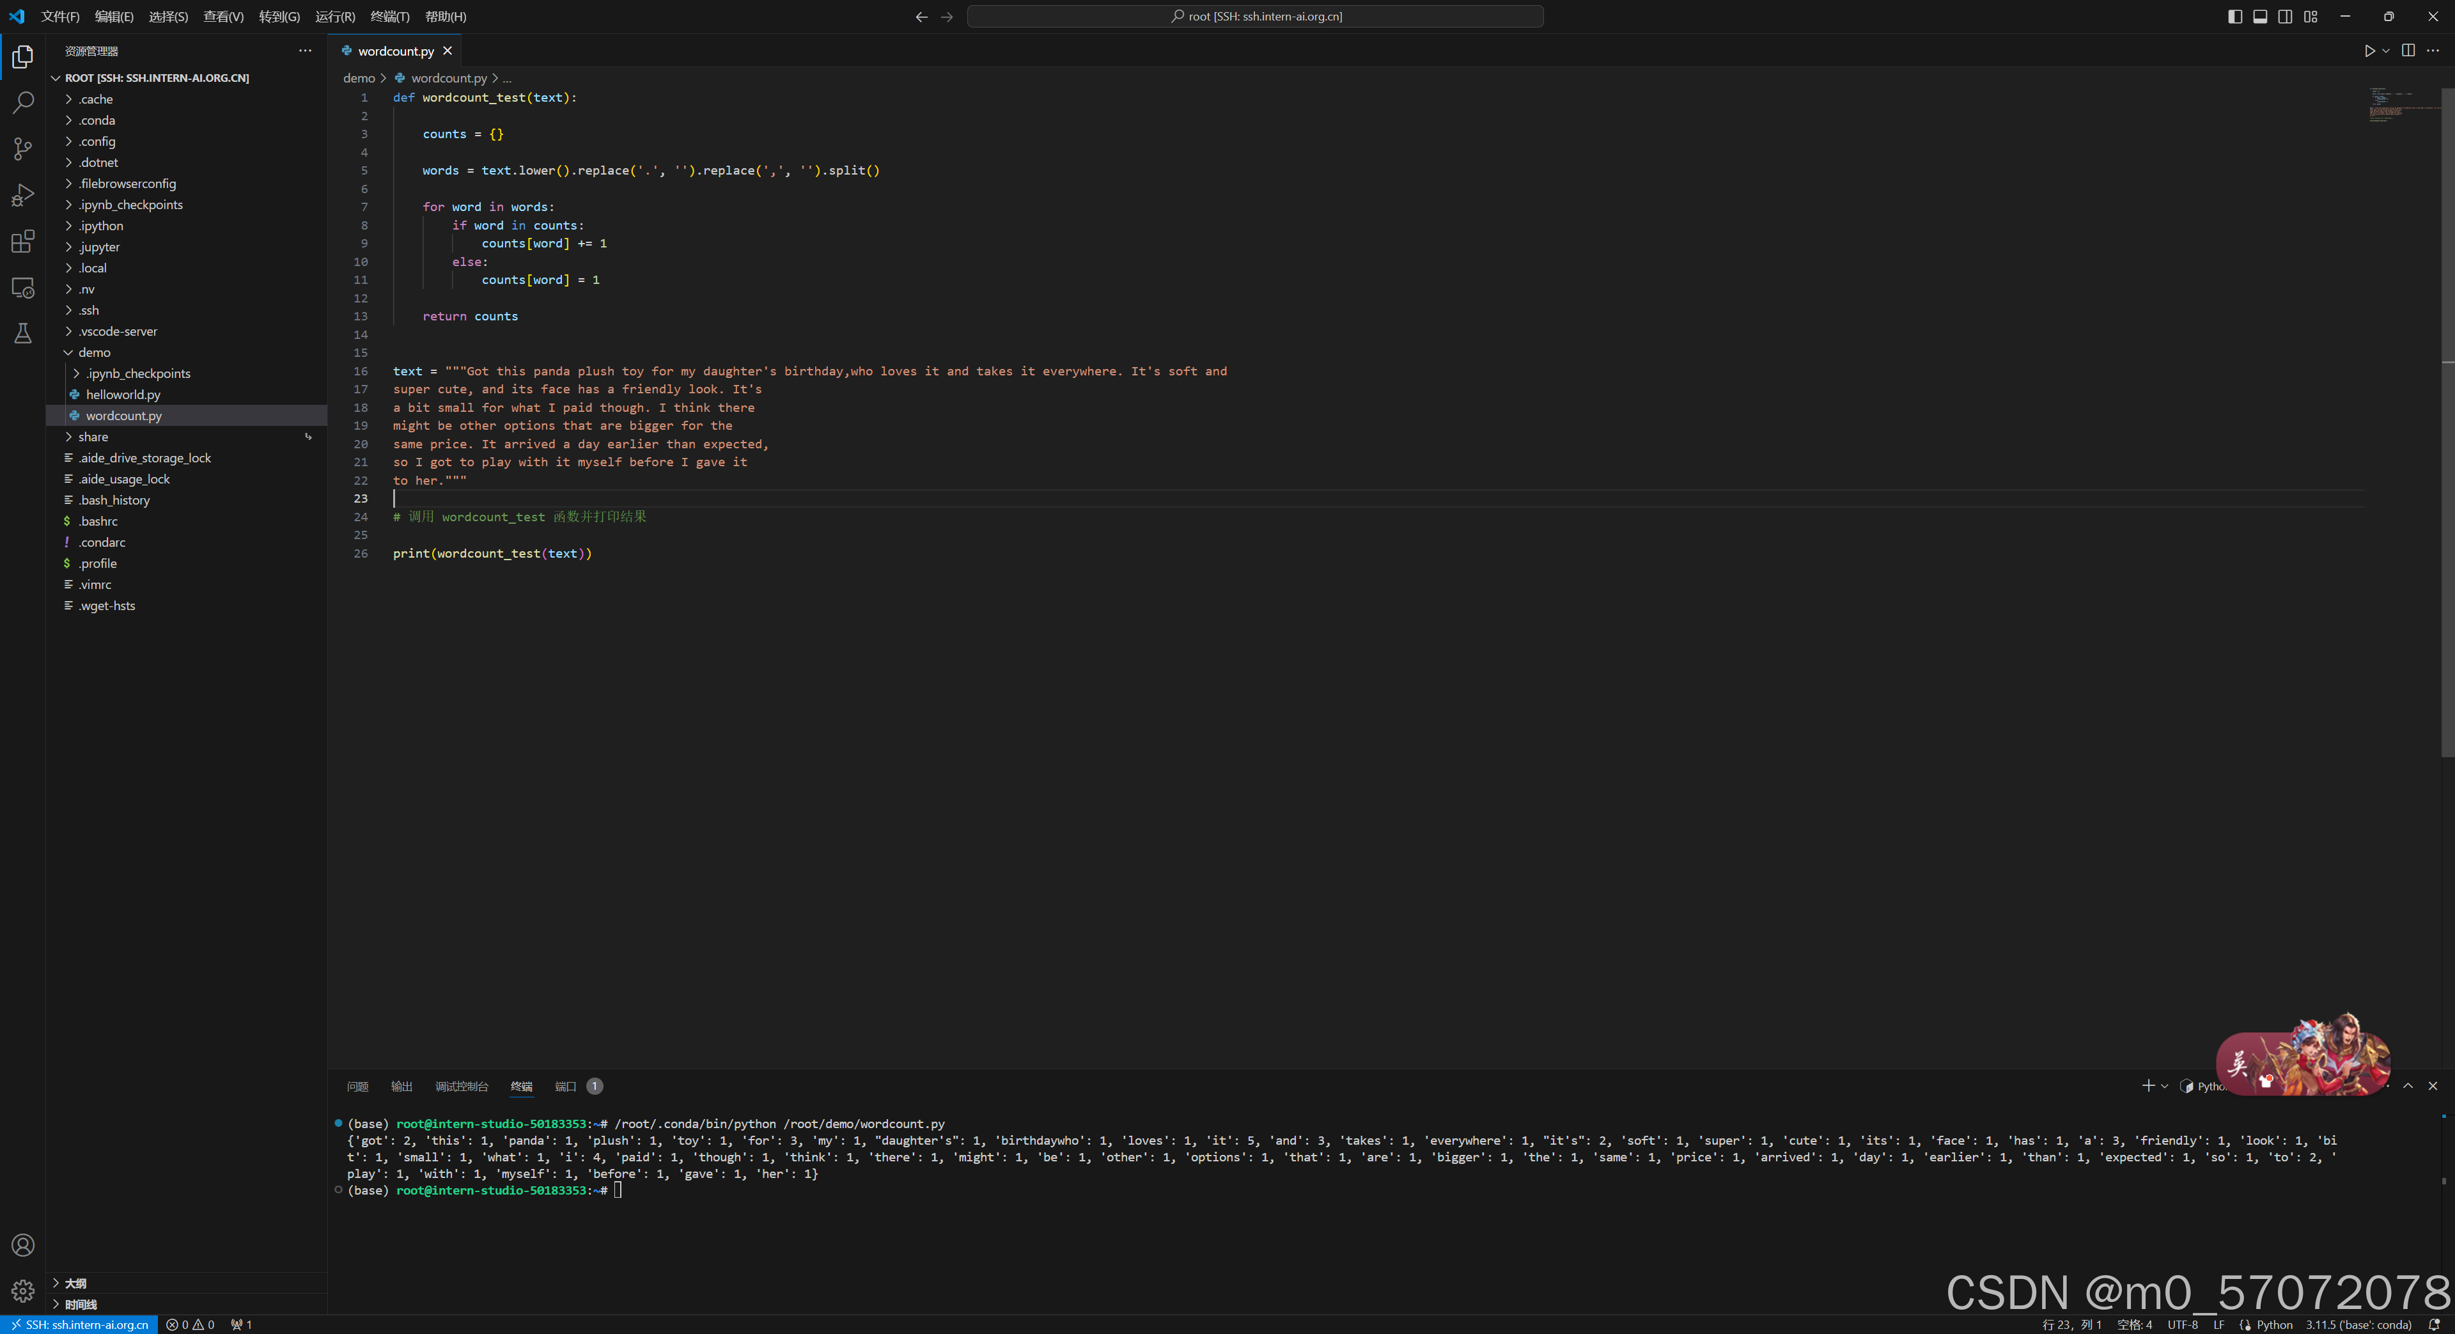Collapse the demo folder

(x=93, y=353)
